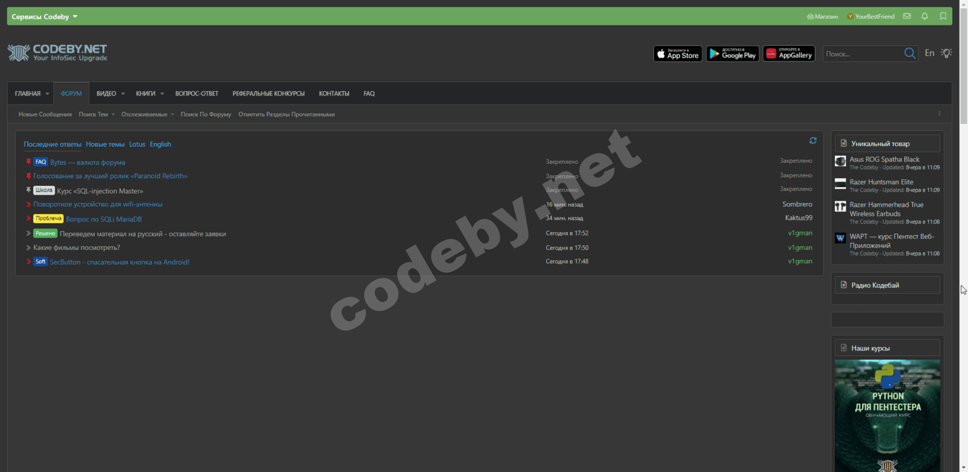Open the App Store download badge
The image size is (968, 472).
pyautogui.click(x=678, y=54)
